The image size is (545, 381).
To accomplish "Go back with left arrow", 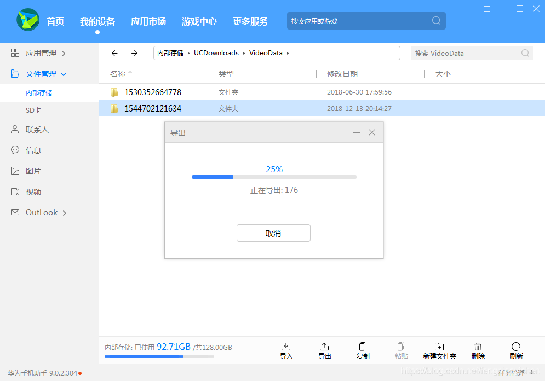I will [x=114, y=53].
